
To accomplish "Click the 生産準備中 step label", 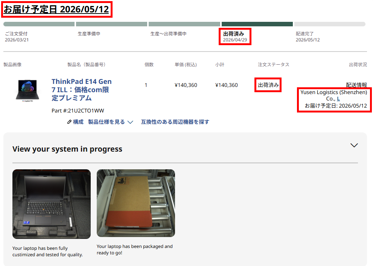I will [x=89, y=34].
